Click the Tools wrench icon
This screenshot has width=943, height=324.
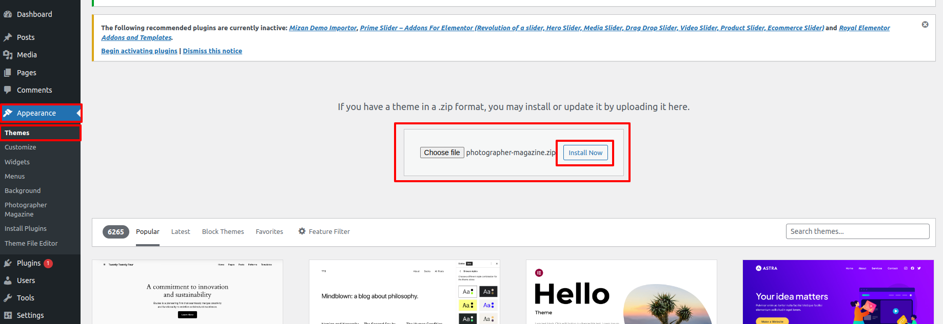[8, 298]
